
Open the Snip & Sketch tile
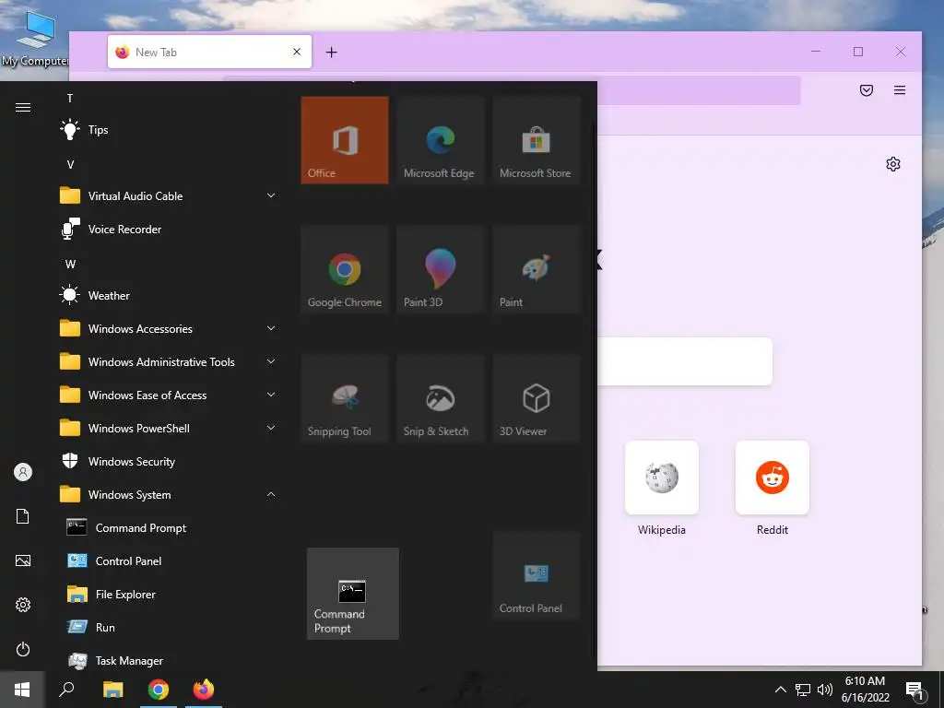coord(440,398)
